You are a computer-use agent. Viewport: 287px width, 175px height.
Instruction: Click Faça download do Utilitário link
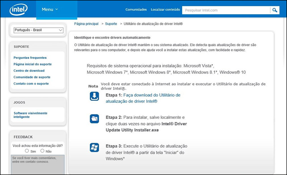[143, 98]
